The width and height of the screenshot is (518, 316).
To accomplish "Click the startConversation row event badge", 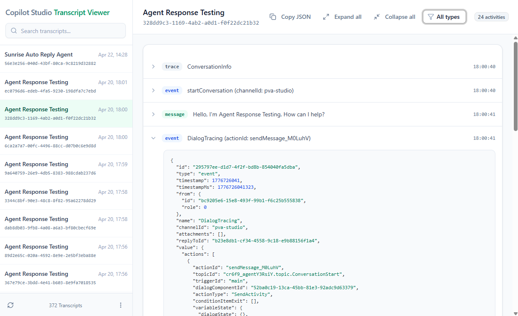I will [172, 90].
